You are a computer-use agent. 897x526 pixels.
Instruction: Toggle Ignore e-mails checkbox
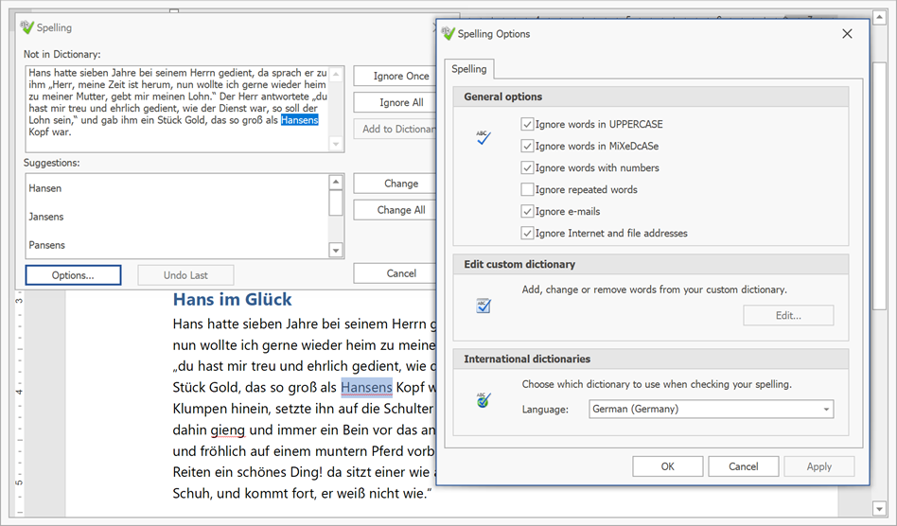[527, 211]
